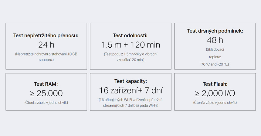Click the 16 Wi-Fi devices description text
Image resolution: width=261 pixels, height=136 pixels.
point(130,102)
